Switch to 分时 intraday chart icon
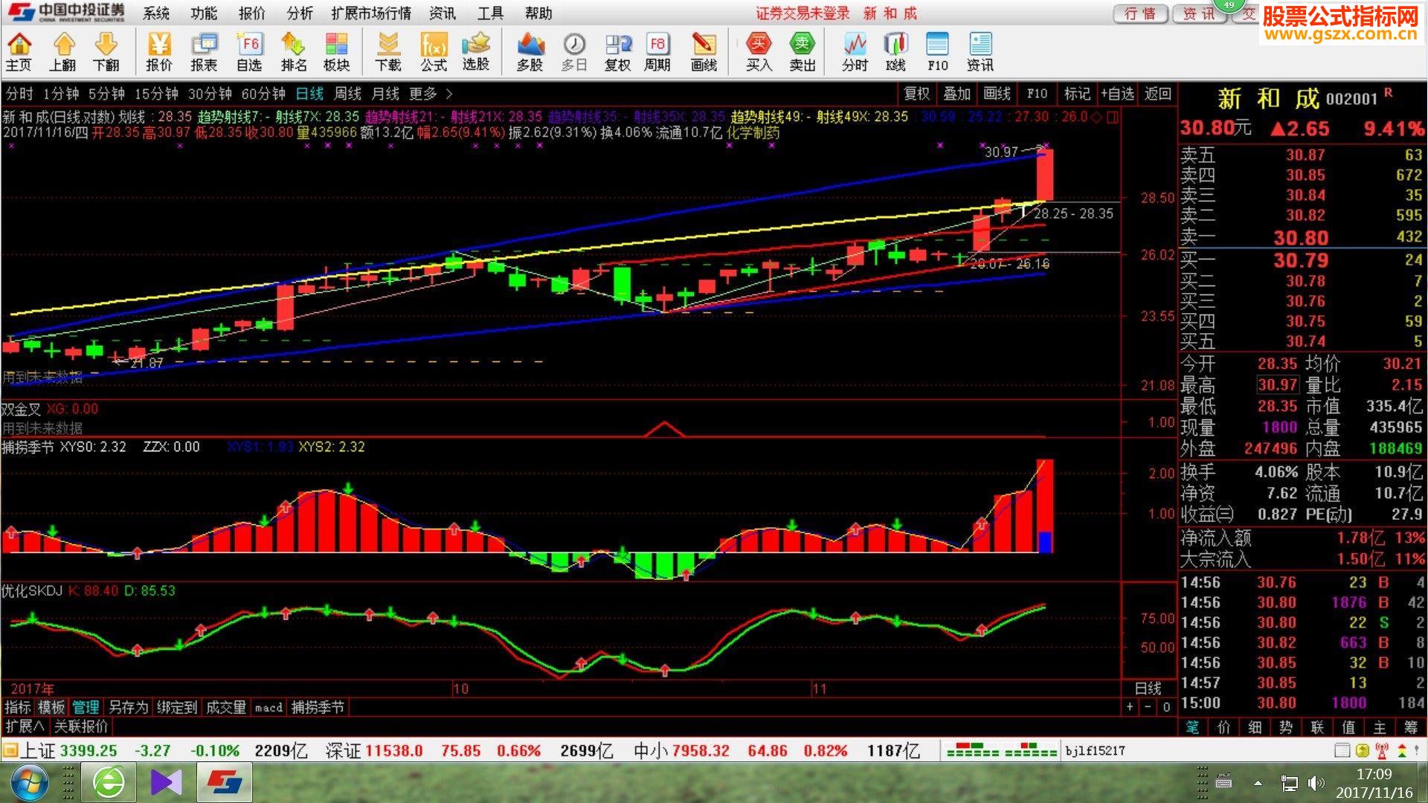Viewport: 1428px width, 803px height. pos(855,52)
